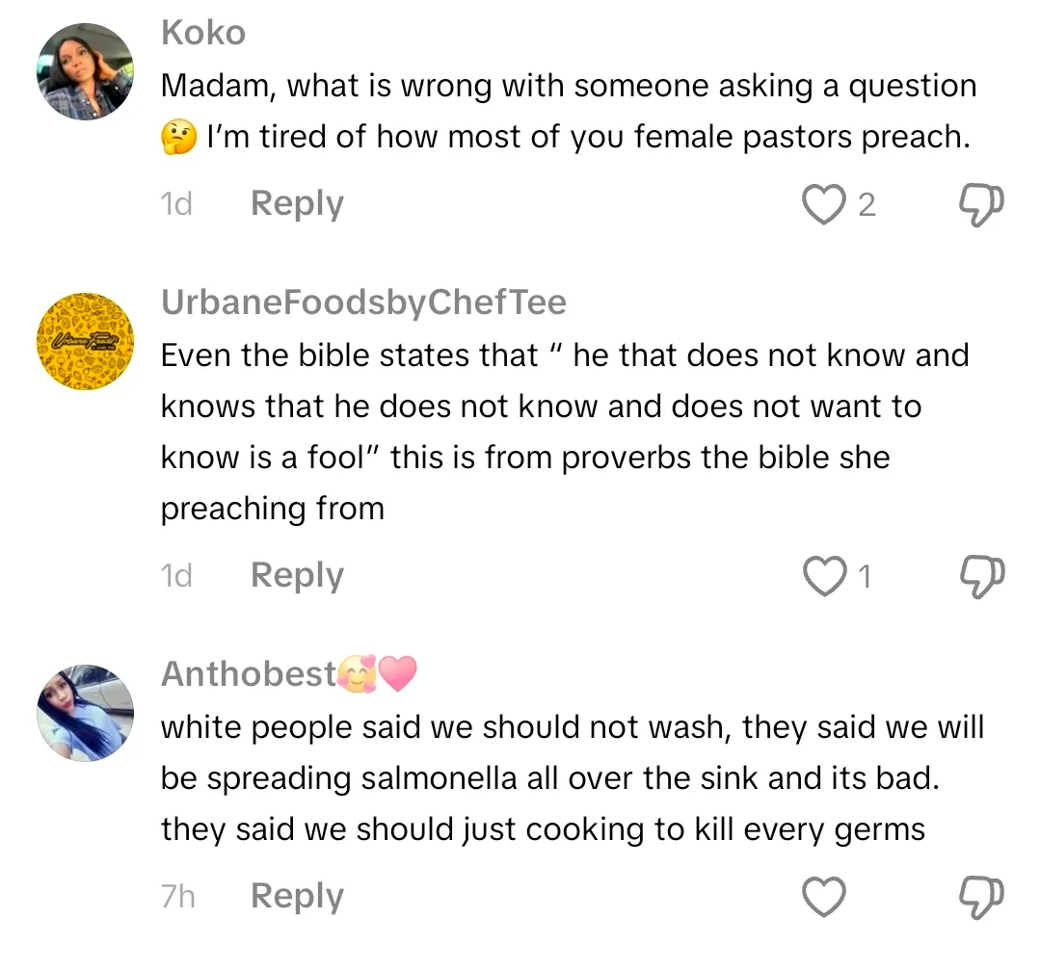Like UrbaneFoodsbyChefTee's comment
The image size is (1041, 971).
pyautogui.click(x=823, y=576)
